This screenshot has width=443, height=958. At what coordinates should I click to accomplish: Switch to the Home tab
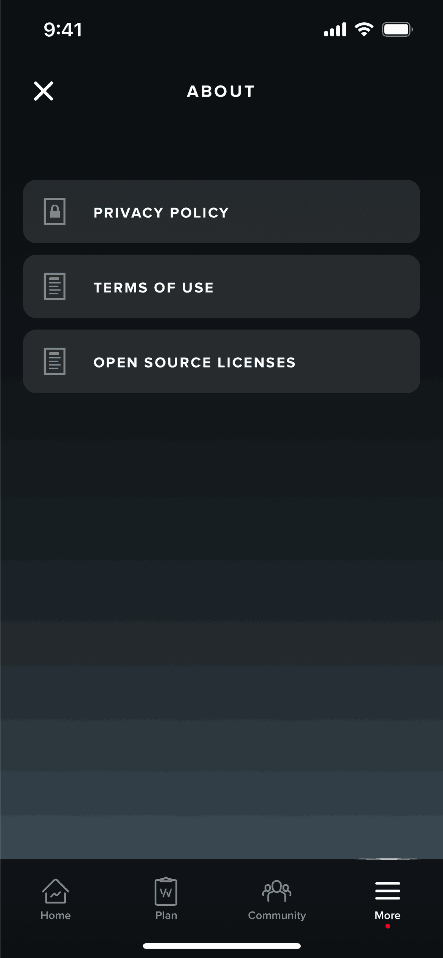[x=55, y=904]
